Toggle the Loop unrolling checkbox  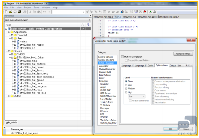(153, 85)
